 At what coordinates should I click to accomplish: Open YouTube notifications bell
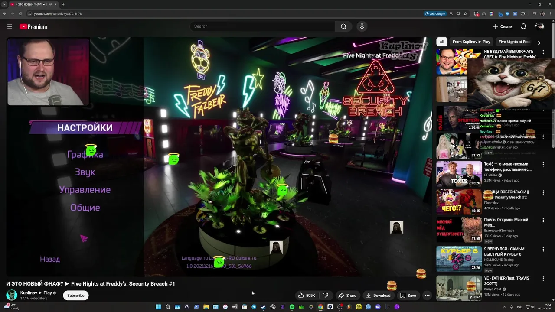point(523,26)
